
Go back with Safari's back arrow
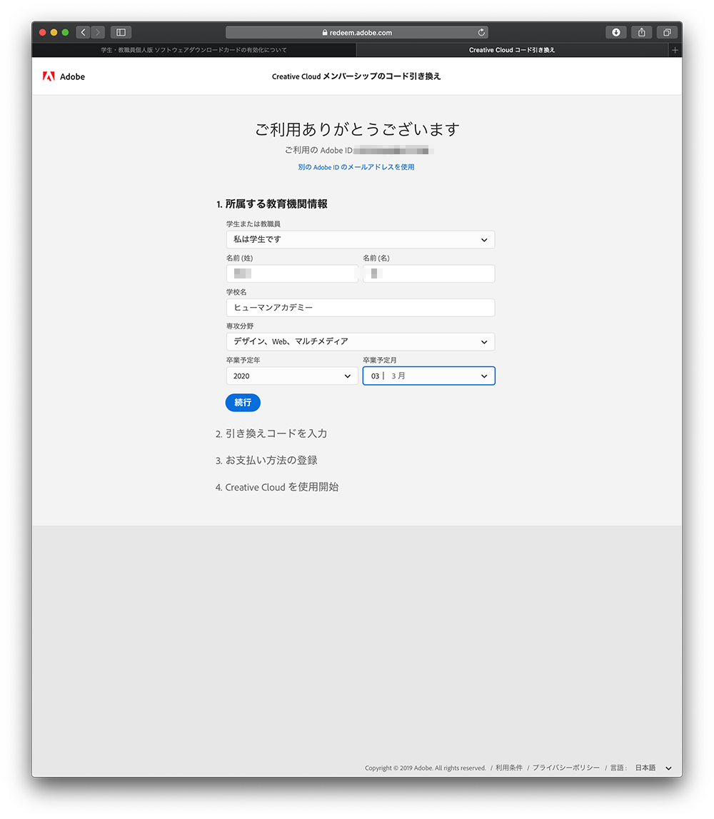[83, 32]
